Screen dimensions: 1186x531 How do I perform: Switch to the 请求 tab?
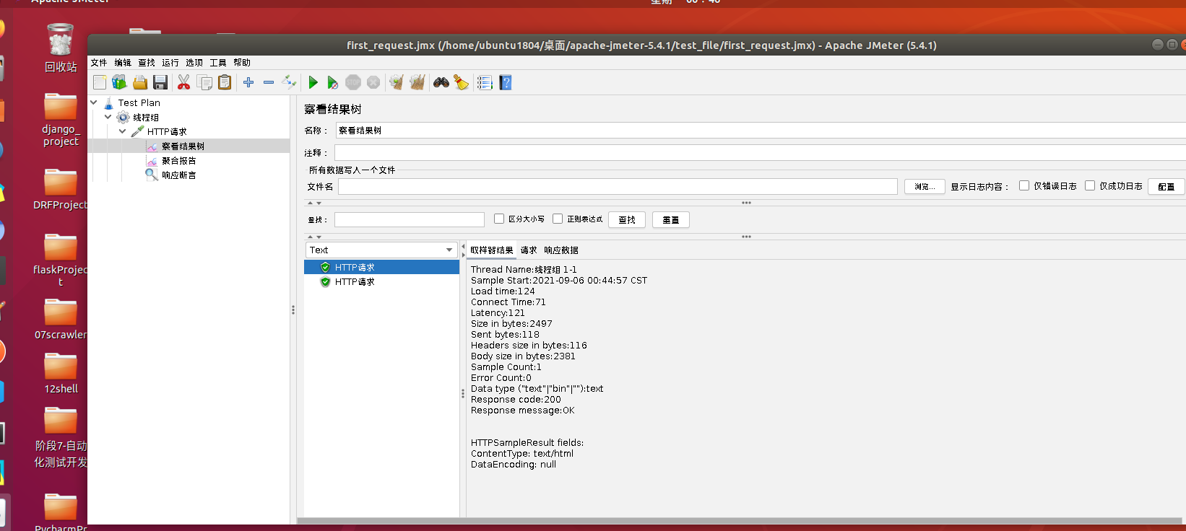pyautogui.click(x=529, y=250)
